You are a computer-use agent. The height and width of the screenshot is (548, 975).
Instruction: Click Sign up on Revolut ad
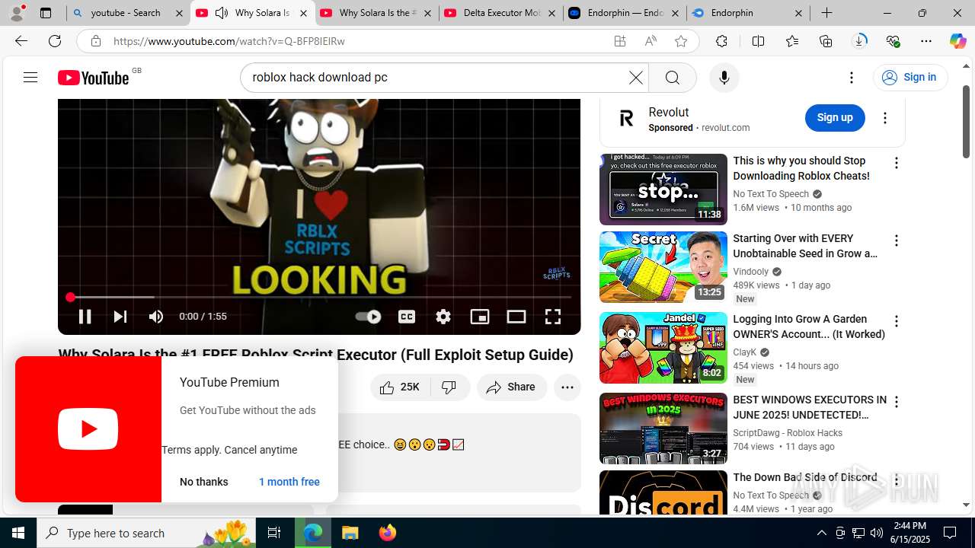tap(835, 117)
